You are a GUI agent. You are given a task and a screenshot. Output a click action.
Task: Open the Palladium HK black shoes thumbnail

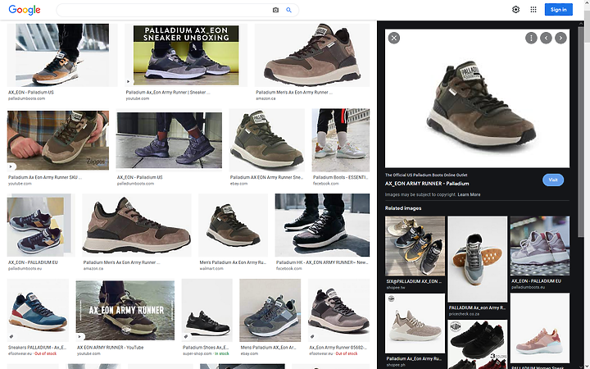[322, 225]
